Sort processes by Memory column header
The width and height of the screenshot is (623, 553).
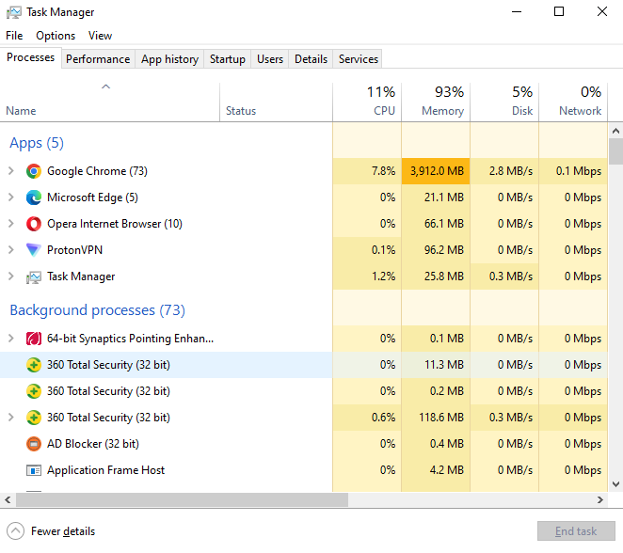click(436, 102)
